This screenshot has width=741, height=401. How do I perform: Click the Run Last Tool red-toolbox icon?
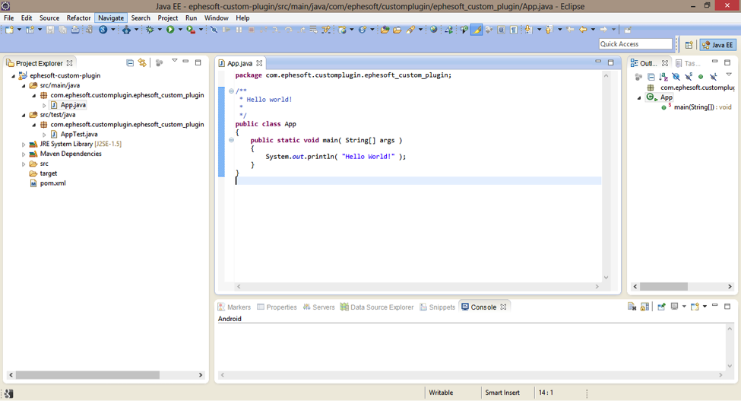click(191, 30)
